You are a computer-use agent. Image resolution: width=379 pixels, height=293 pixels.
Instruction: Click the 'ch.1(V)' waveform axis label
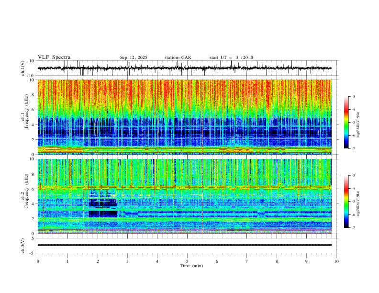(x=23, y=68)
